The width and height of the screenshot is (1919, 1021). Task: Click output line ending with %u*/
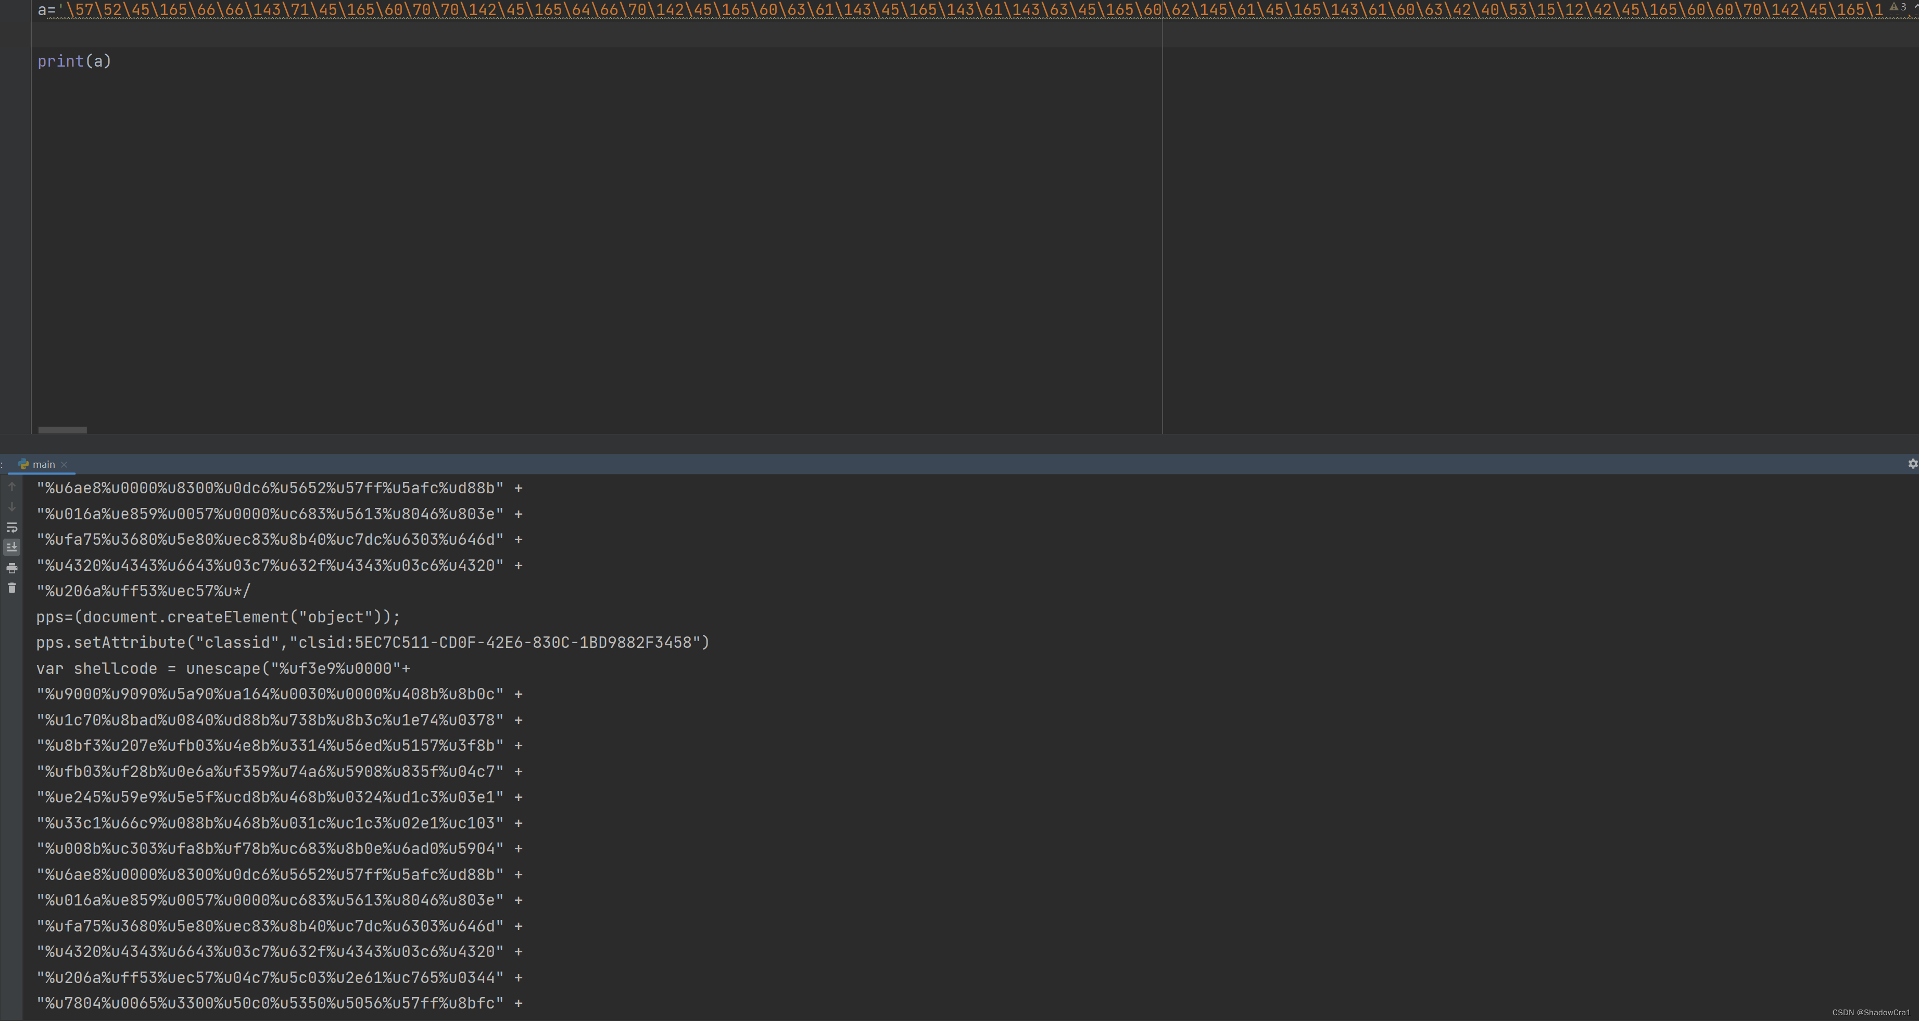[144, 591]
